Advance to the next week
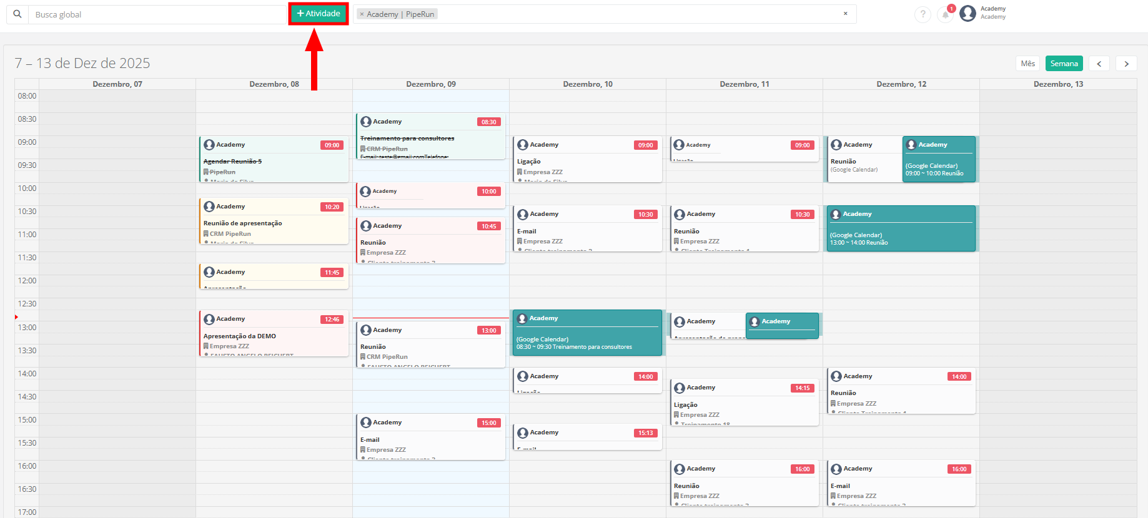The image size is (1148, 518). click(1126, 64)
